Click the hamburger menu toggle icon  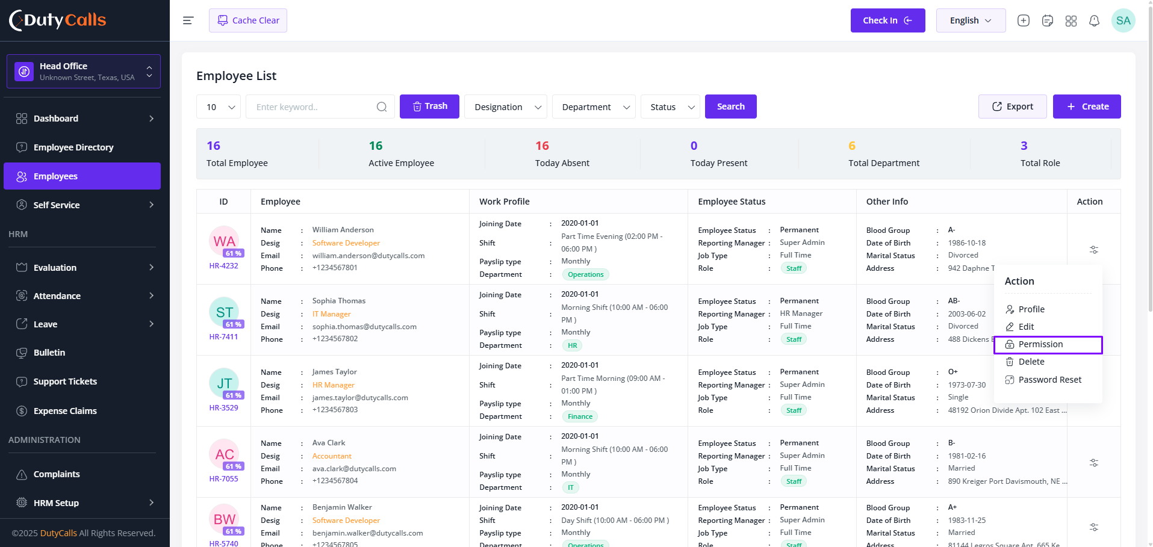coord(188,20)
